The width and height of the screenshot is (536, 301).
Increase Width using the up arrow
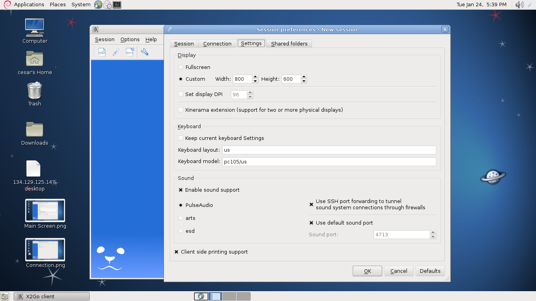pyautogui.click(x=255, y=77)
